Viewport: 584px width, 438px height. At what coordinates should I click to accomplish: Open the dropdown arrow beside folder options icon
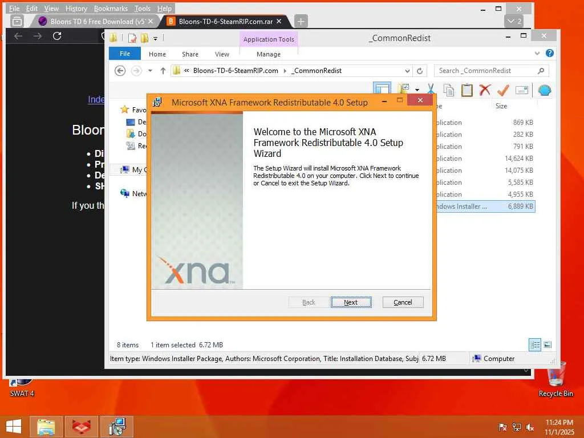tap(417, 90)
